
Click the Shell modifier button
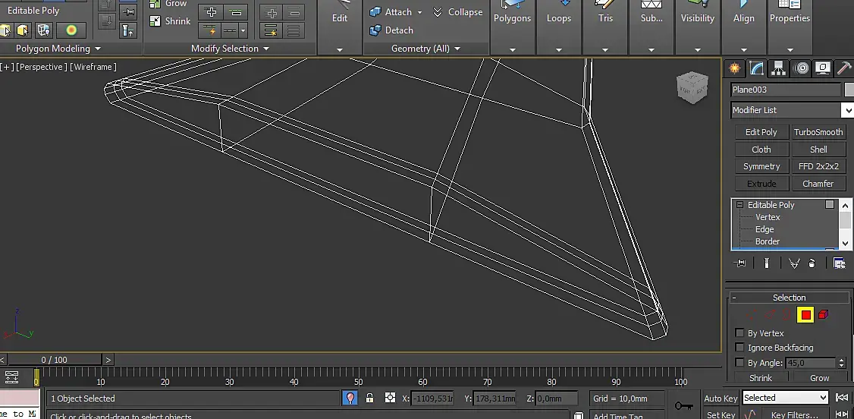pos(818,150)
